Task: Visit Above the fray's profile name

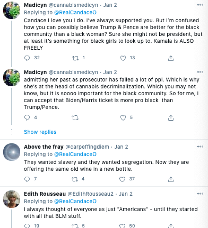Action: tap(44, 147)
